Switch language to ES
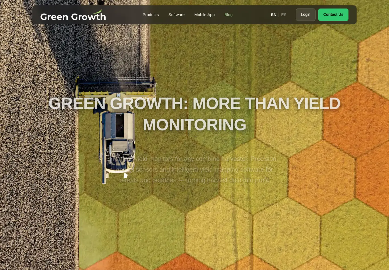Image resolution: width=389 pixels, height=270 pixels. (x=284, y=15)
